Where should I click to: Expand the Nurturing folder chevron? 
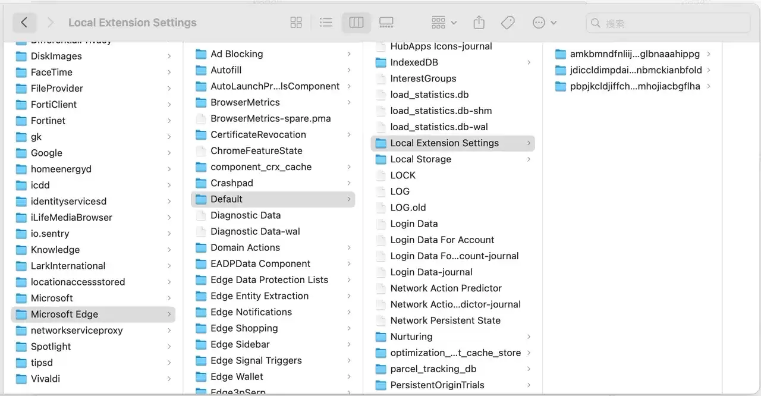[x=529, y=337]
